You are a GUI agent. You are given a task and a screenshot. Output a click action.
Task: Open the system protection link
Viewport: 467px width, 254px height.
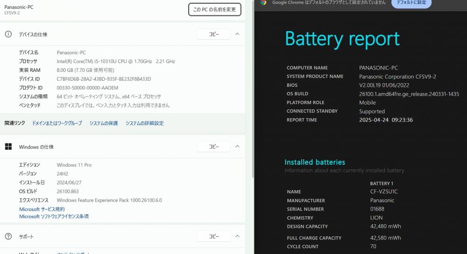pyautogui.click(x=104, y=123)
